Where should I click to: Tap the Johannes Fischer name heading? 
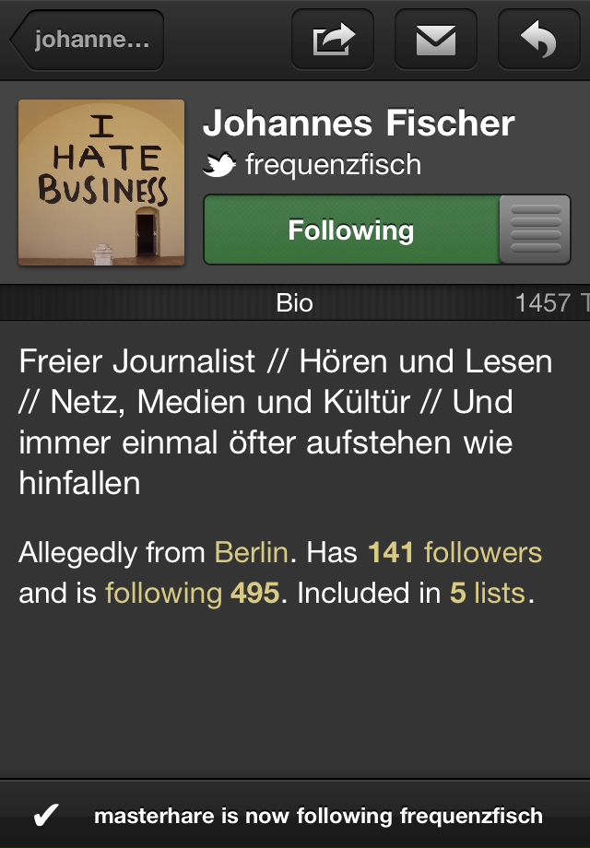point(359,123)
